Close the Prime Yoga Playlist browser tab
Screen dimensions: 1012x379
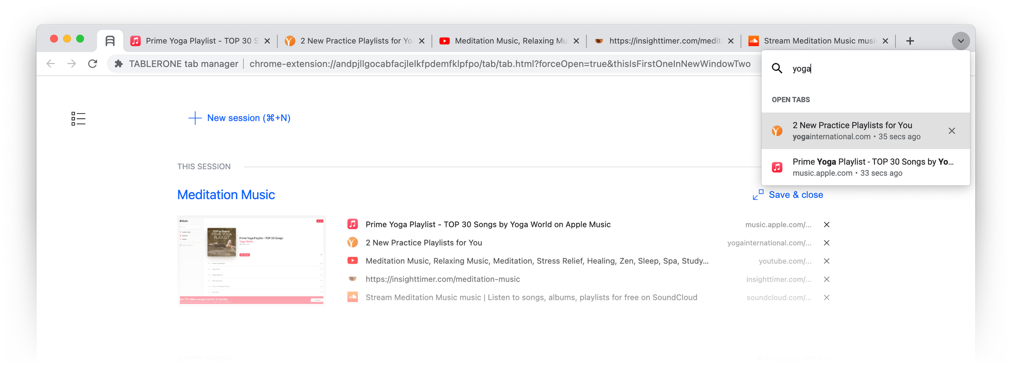(267, 41)
